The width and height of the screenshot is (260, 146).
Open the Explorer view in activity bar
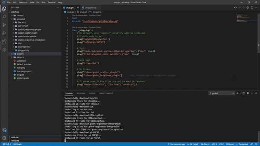coord(4,9)
